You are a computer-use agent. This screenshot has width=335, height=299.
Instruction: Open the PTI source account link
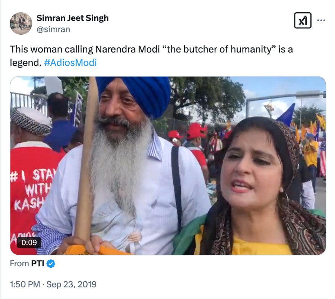(x=38, y=264)
